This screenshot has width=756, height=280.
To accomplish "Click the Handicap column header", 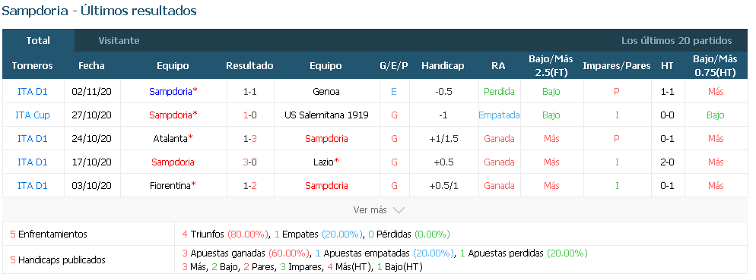I will point(443,66).
